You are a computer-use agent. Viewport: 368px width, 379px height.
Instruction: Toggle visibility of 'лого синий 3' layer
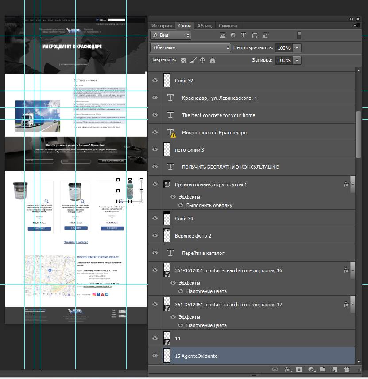tap(155, 150)
